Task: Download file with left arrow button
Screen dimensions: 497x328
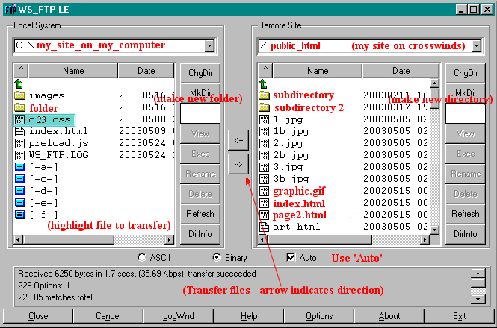Action: (238, 140)
